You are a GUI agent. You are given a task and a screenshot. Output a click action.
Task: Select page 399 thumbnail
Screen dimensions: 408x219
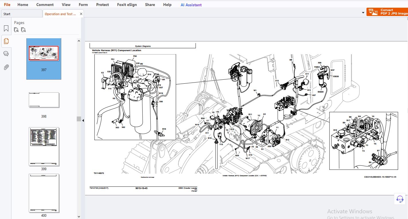pyautogui.click(x=44, y=146)
